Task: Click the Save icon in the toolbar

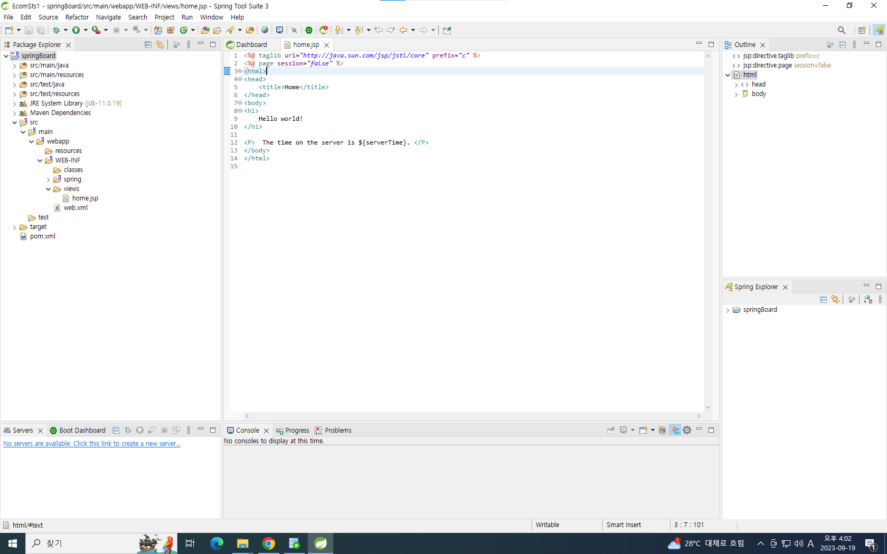Action: pos(29,30)
